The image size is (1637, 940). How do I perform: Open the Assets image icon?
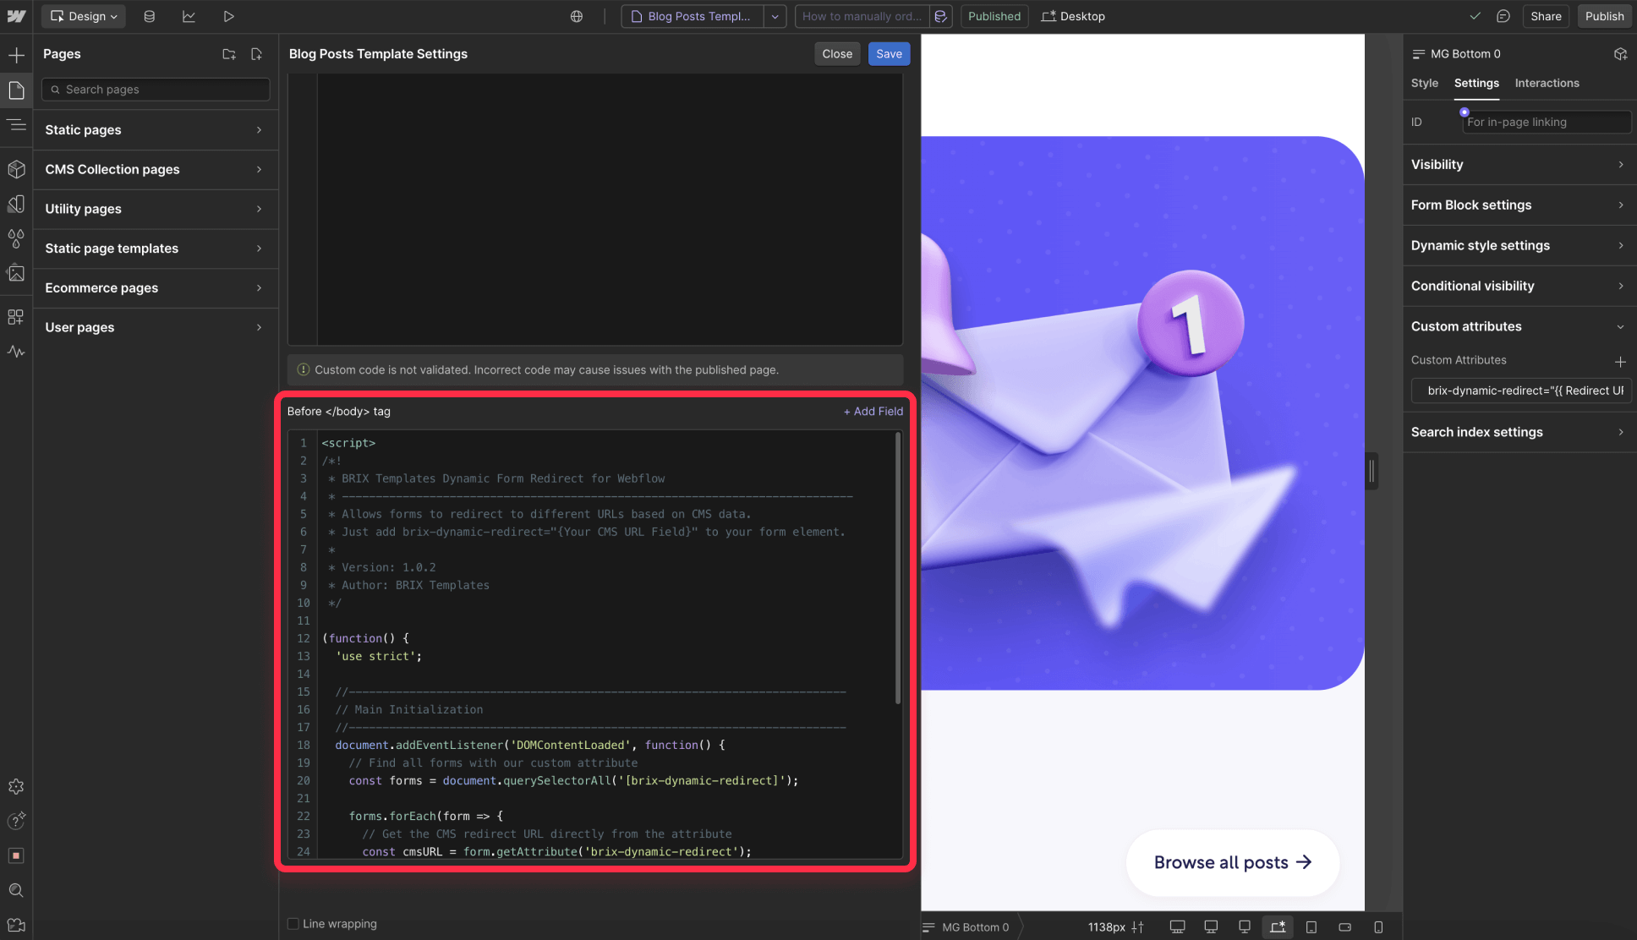click(16, 273)
